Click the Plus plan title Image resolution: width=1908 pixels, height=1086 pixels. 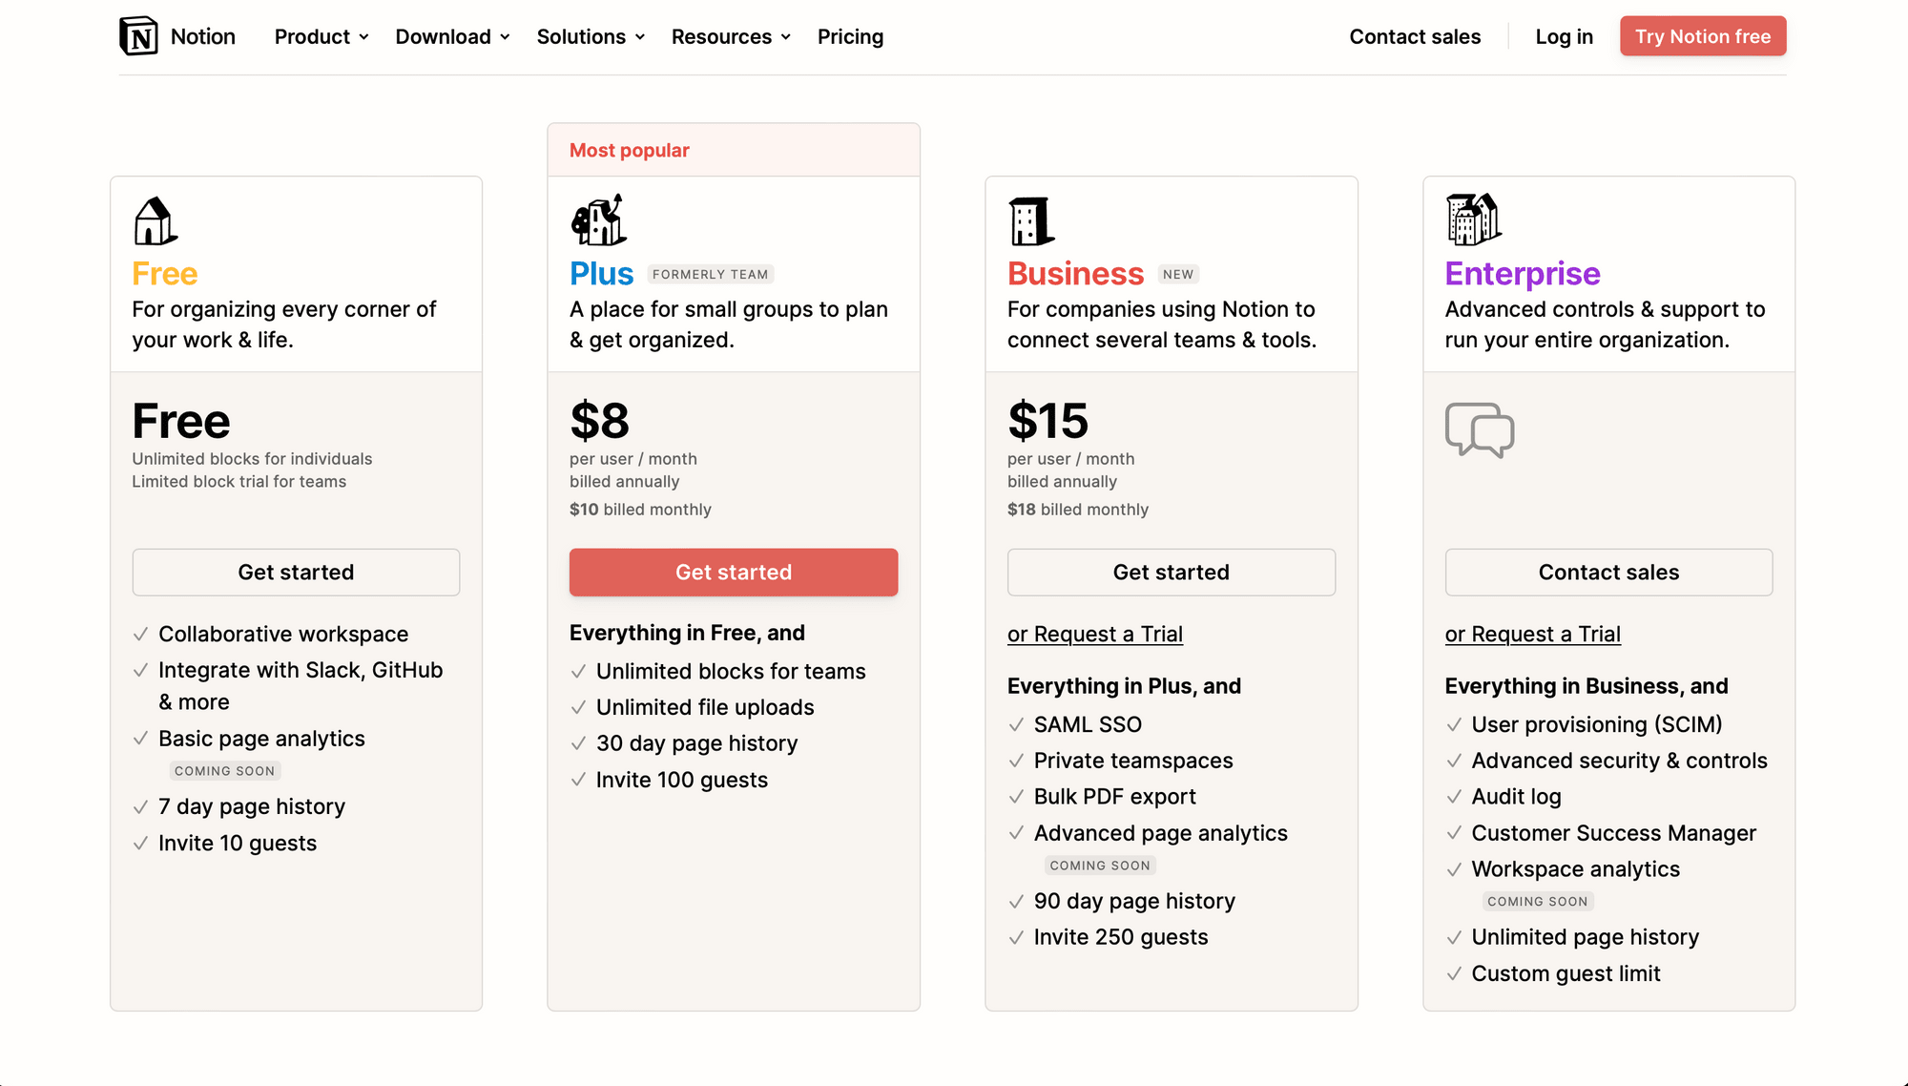point(602,274)
